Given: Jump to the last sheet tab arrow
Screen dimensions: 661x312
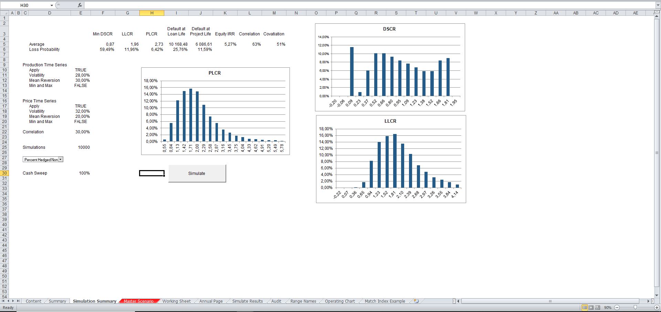Looking at the screenshot, I should (18, 301).
